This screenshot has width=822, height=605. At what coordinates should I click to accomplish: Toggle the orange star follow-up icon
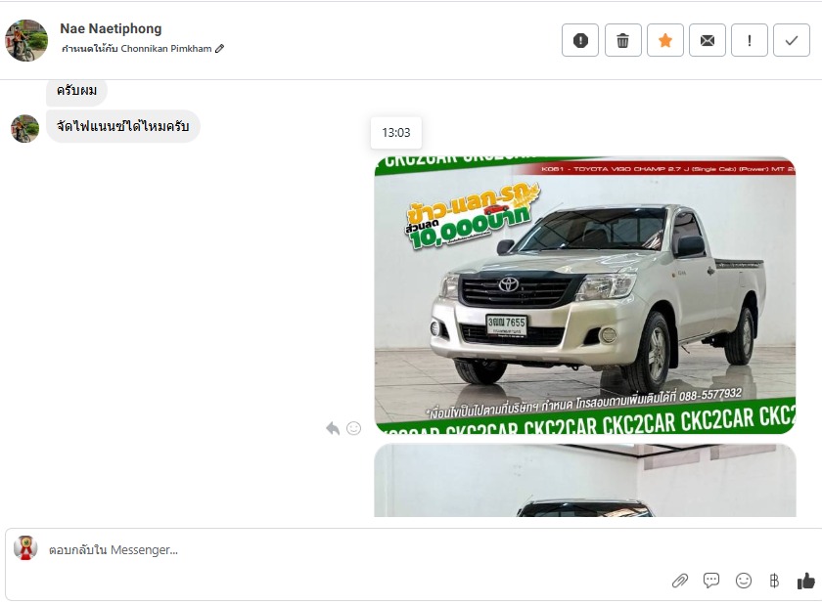pyautogui.click(x=665, y=40)
